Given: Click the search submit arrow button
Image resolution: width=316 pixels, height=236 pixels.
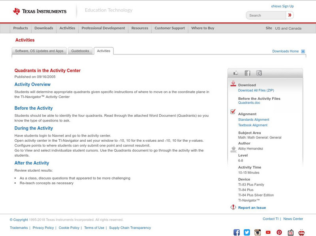Looking at the screenshot, I should pos(290,15).
